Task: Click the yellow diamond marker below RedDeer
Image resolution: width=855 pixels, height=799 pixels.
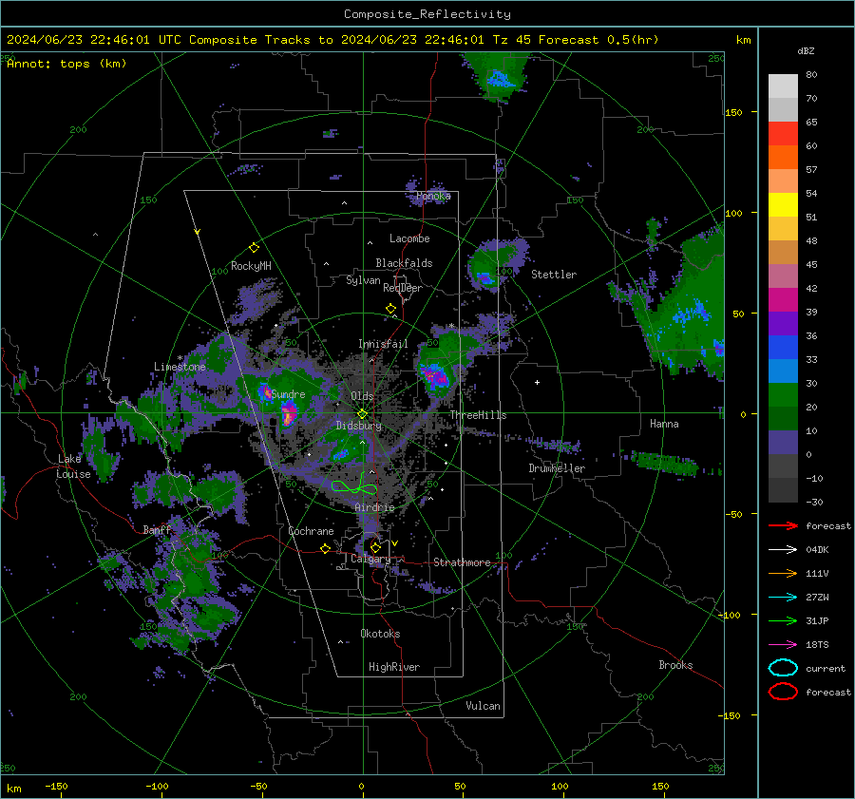Action: pos(391,309)
